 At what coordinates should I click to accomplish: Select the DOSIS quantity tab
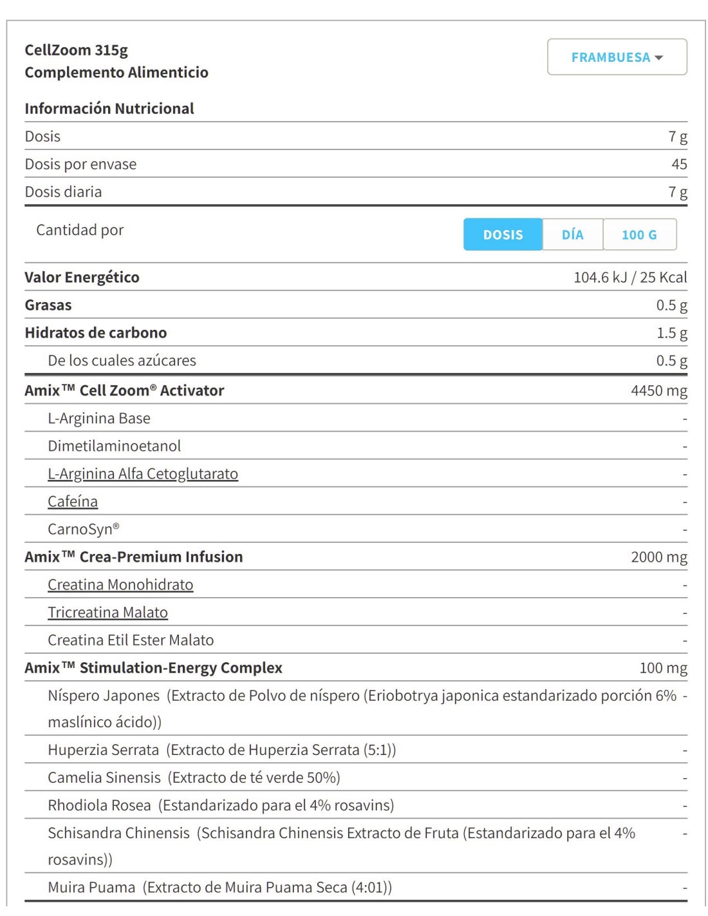[x=503, y=234]
